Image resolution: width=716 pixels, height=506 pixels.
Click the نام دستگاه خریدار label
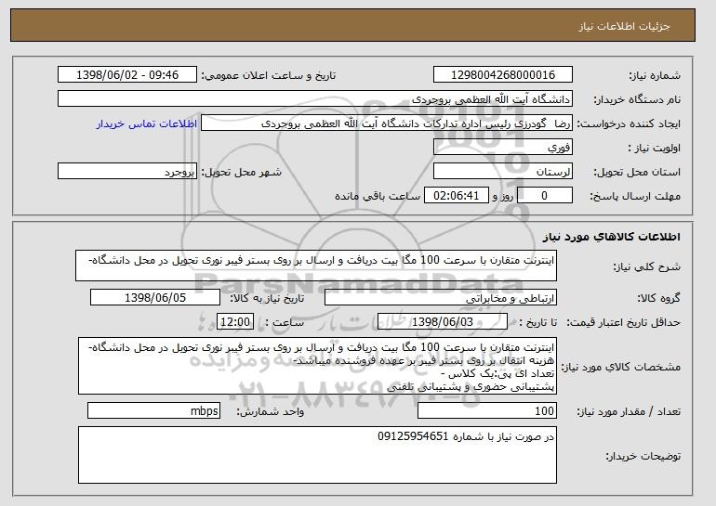tap(637, 99)
